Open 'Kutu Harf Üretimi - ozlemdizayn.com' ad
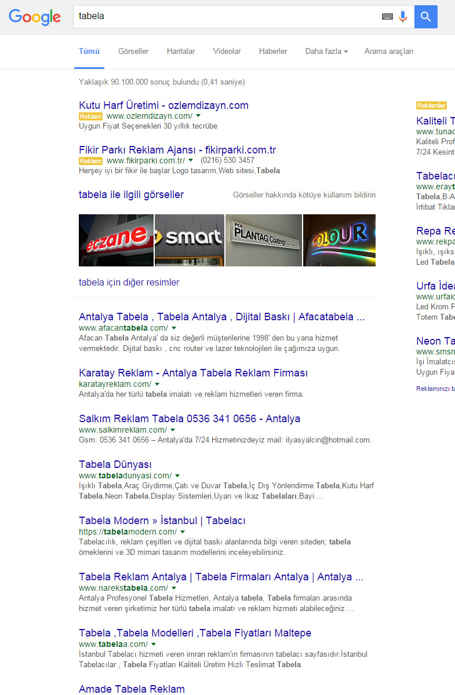 pos(163,105)
